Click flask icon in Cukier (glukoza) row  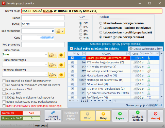click(x=149, y=58)
